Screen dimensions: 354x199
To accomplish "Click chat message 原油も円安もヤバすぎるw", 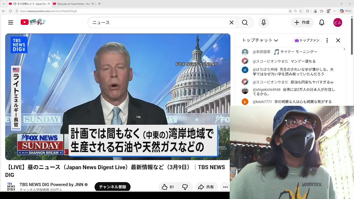I will tap(312, 82).
